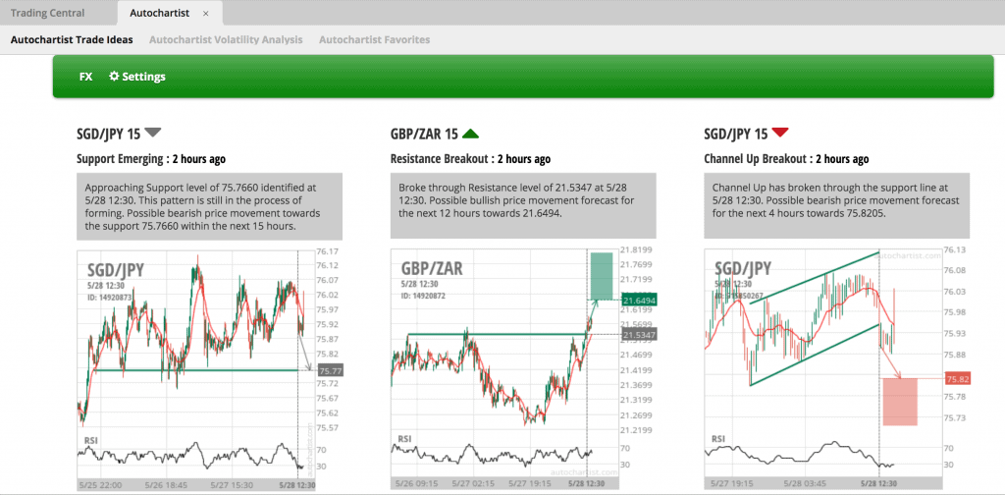Open the SGD/JPY 15 Channel Up Breakout title
Image resolution: width=1005 pixels, height=495 pixels.
point(736,134)
